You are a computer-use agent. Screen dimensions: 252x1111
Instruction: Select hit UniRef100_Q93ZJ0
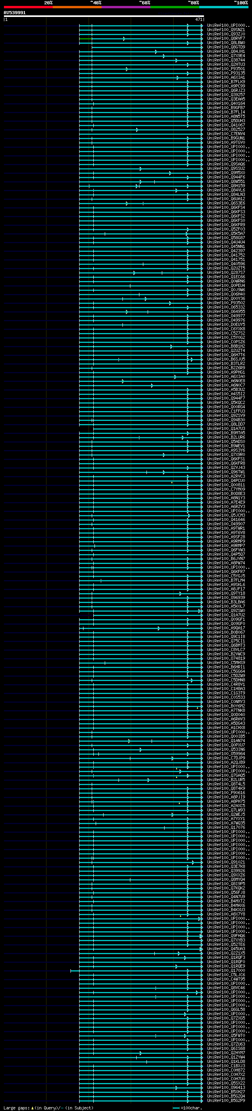226,34
